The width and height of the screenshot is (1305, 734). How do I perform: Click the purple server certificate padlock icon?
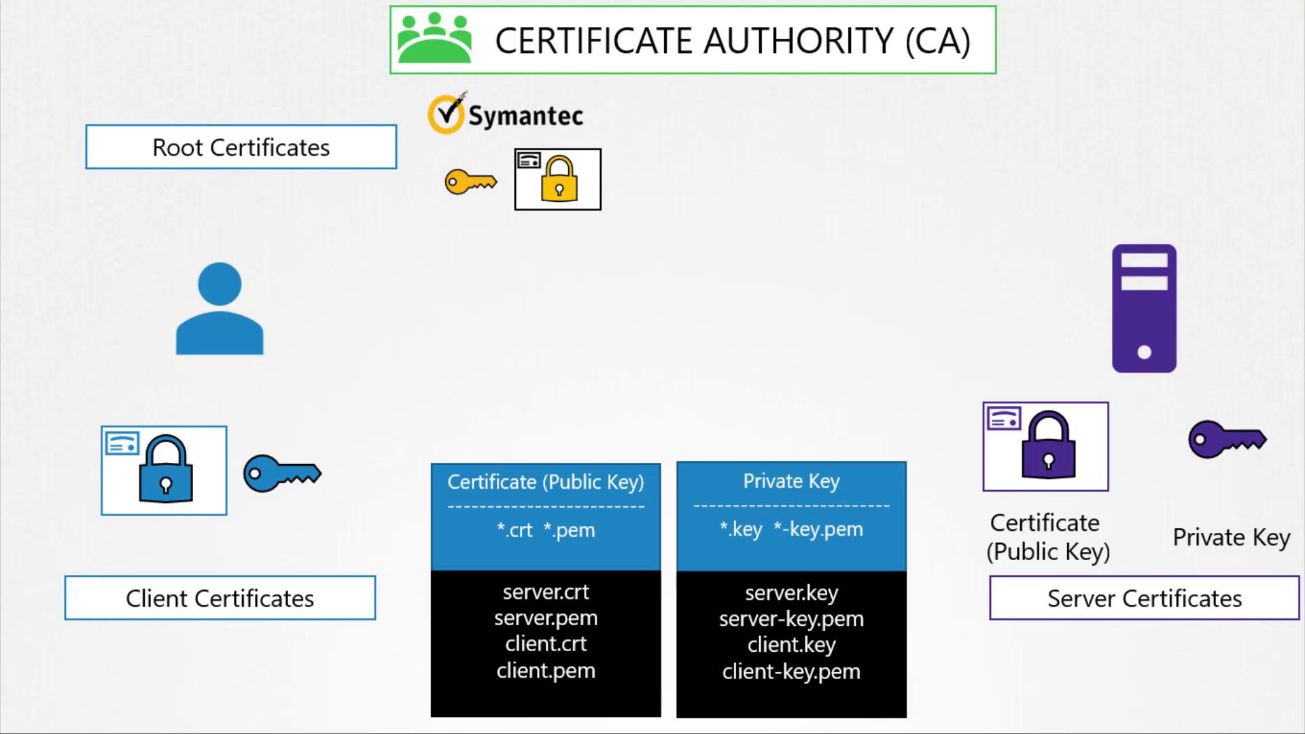[x=1045, y=447]
